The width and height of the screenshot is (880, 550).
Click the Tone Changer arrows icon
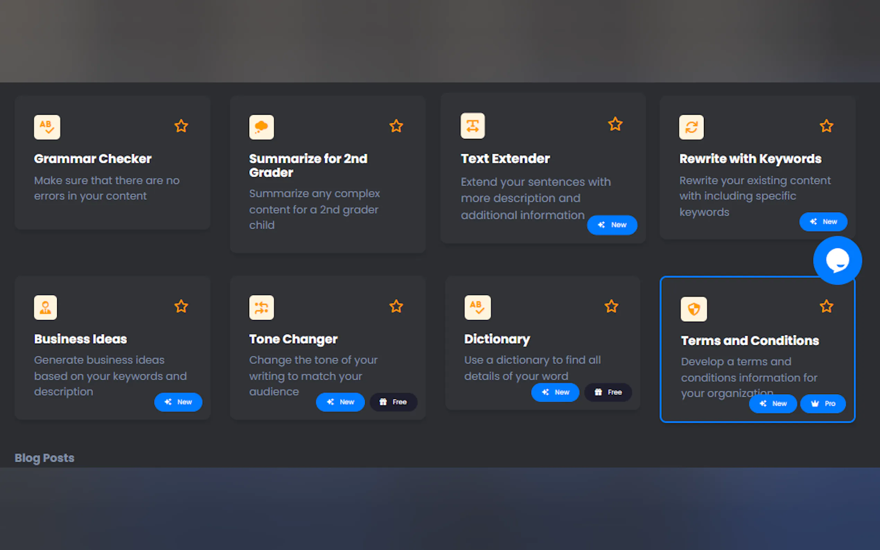point(261,307)
